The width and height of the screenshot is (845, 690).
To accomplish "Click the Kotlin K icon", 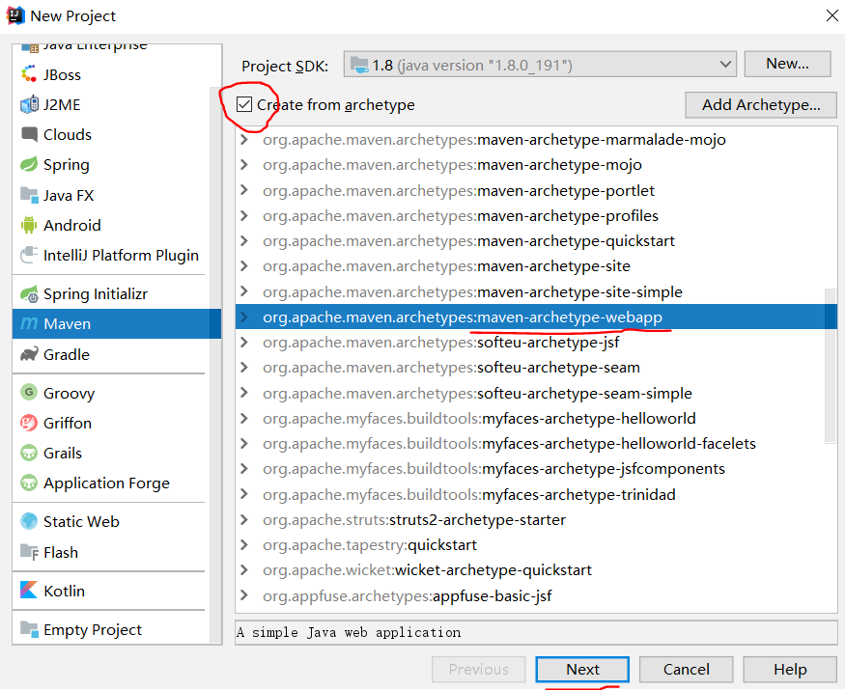I will pos(29,591).
